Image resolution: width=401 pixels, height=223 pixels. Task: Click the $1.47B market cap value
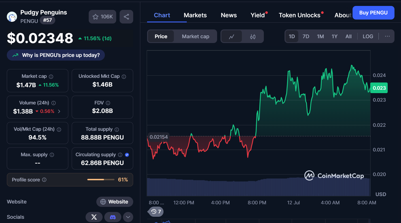[x=26, y=85]
